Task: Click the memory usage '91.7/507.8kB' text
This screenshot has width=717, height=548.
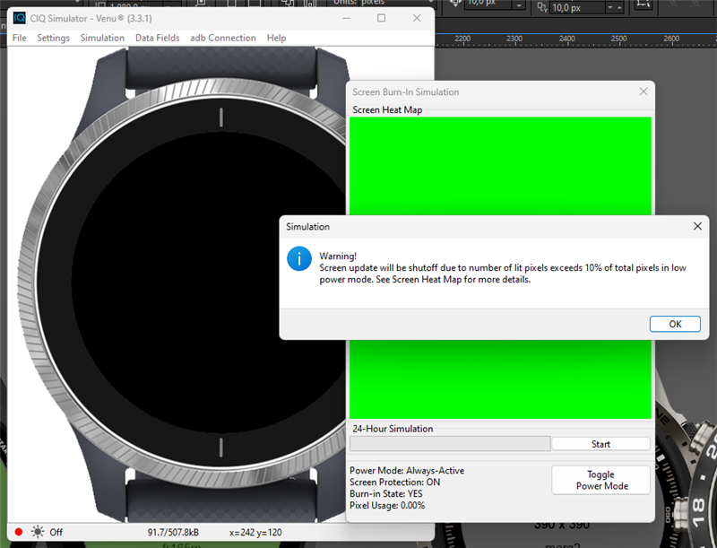Action: point(173,533)
